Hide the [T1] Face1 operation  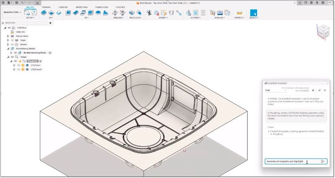tap(18, 65)
